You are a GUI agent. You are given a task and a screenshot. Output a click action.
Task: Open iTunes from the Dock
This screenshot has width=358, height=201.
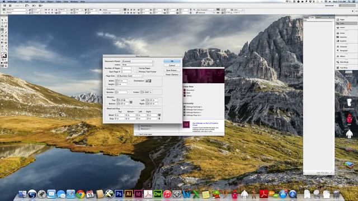click(167, 194)
